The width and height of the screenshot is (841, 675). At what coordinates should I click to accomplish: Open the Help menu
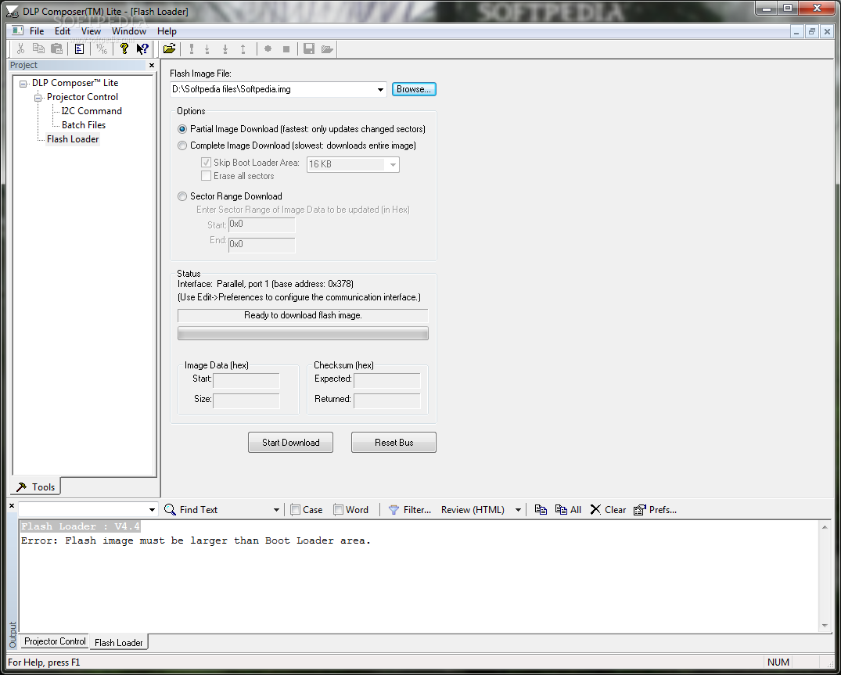(x=167, y=31)
